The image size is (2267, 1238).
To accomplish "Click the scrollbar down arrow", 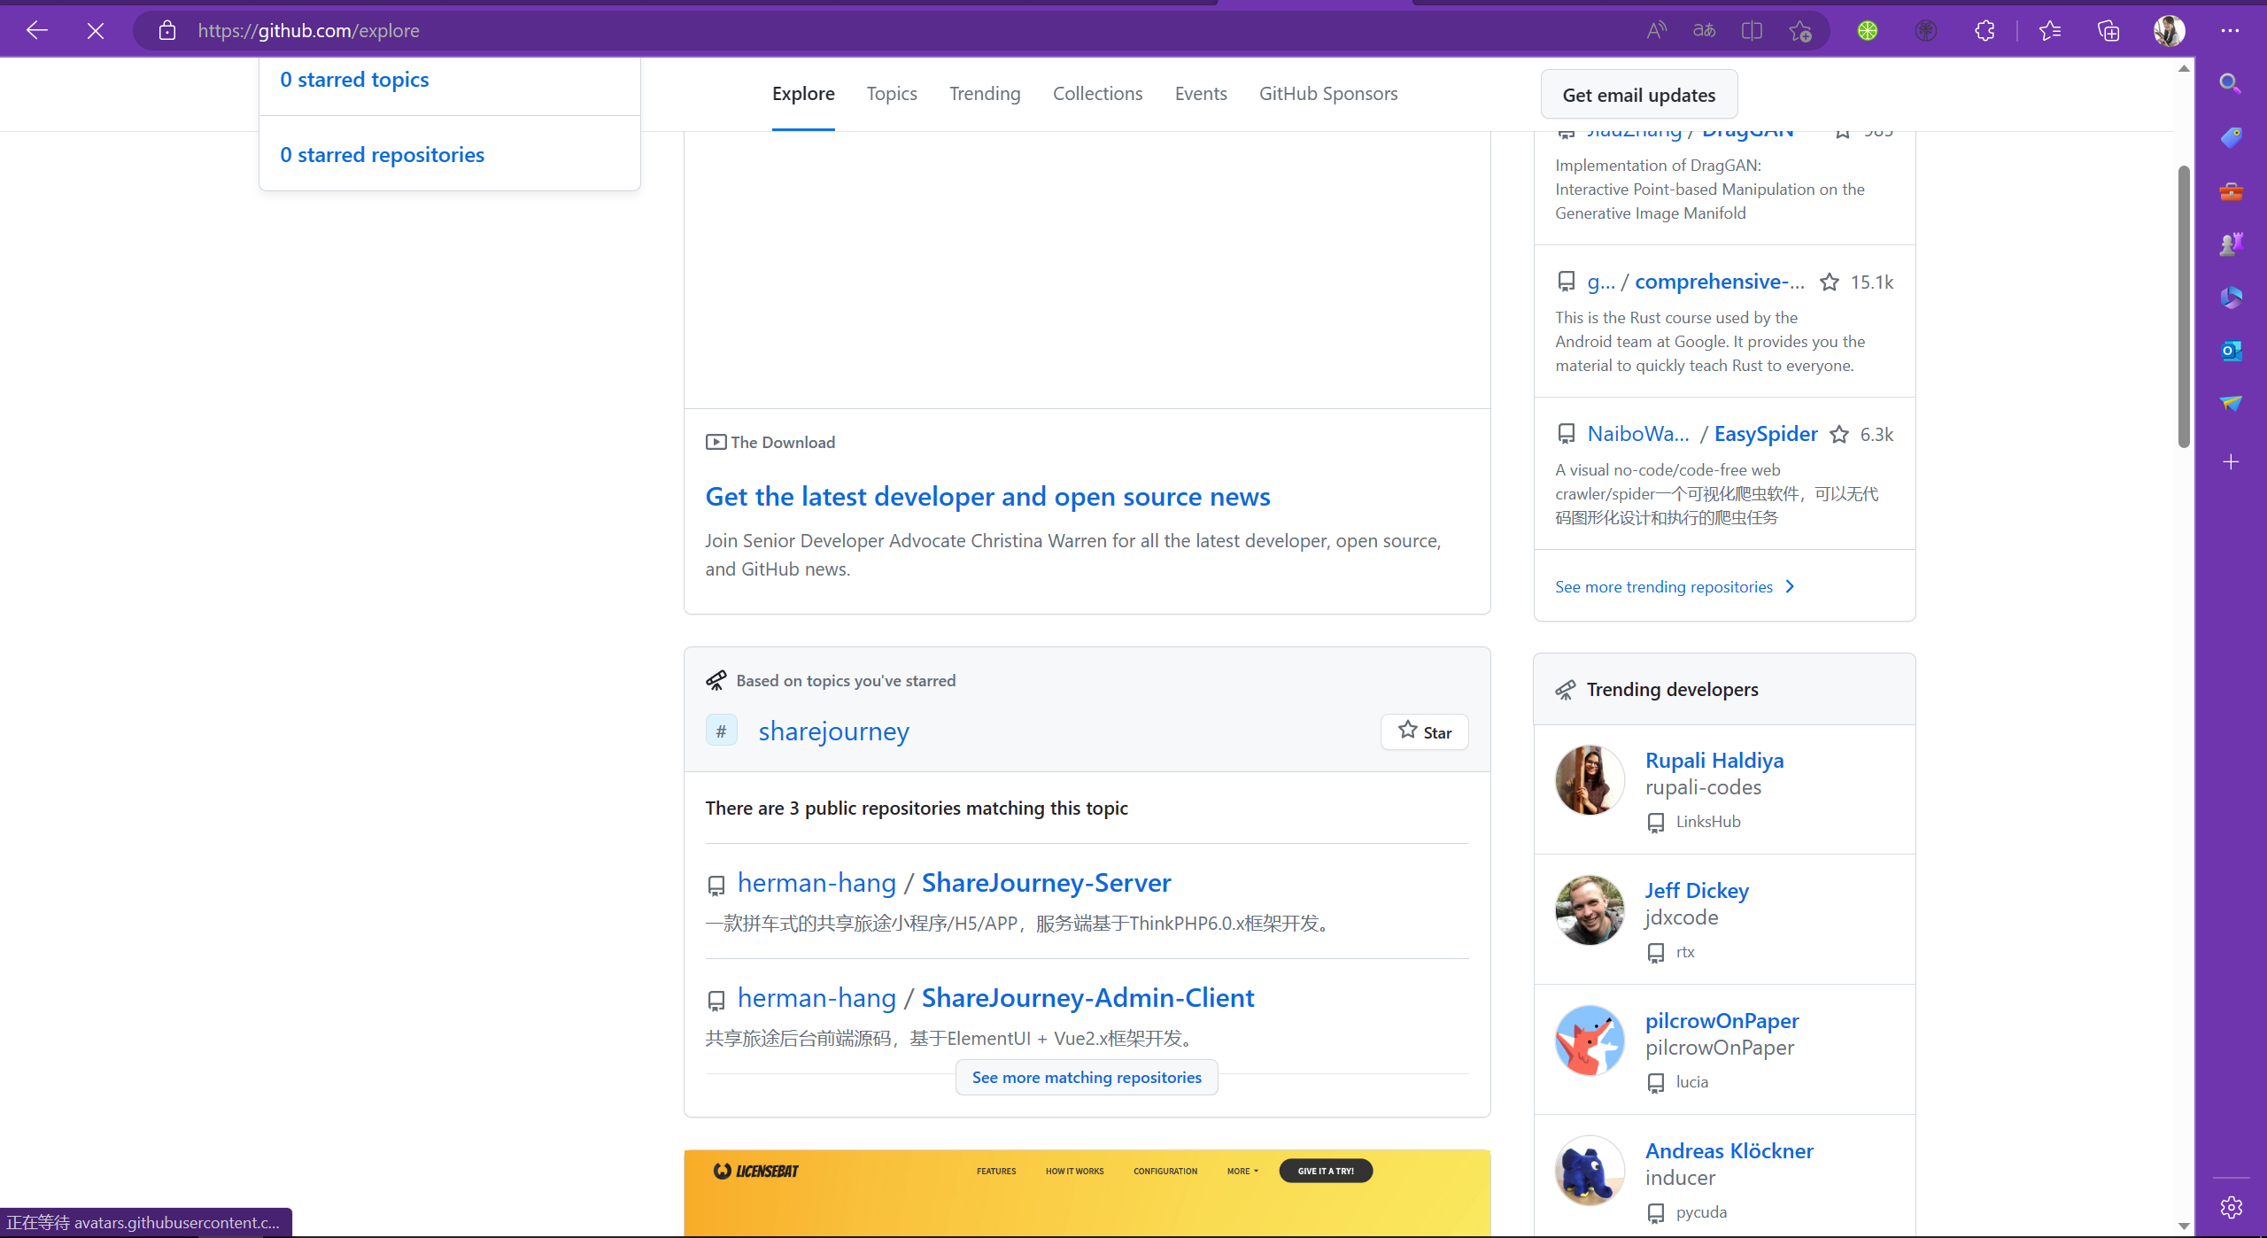I will coord(2184,1226).
